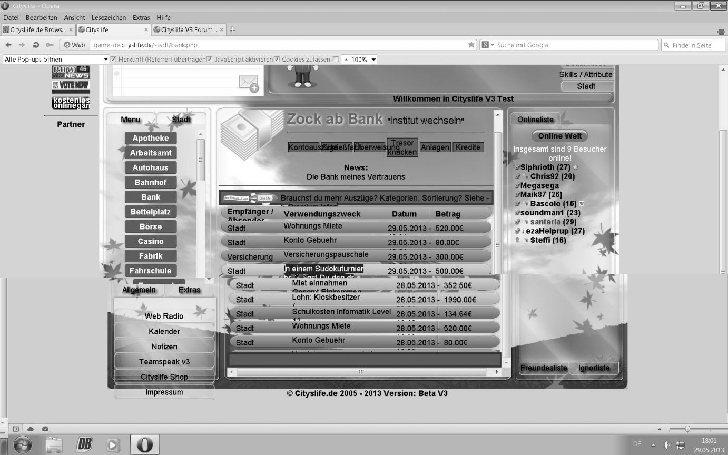Open new browser tab with plus icon
This screenshot has width=728, height=455.
pyautogui.click(x=232, y=29)
